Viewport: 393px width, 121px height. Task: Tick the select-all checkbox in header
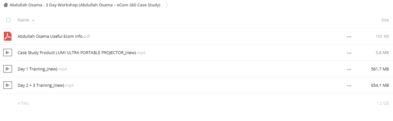(x=8, y=20)
